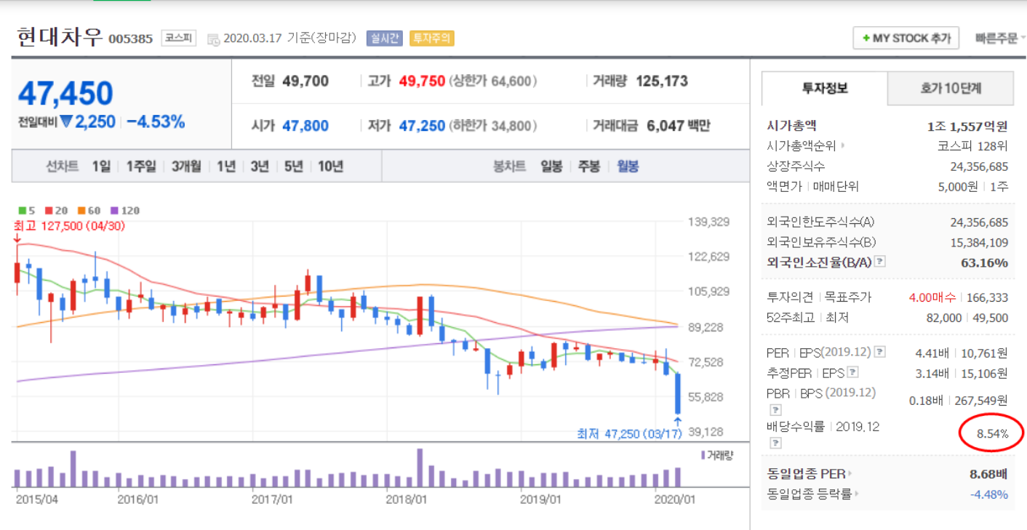Select the 10년 line chart range
The height and width of the screenshot is (530, 1027).
click(330, 166)
